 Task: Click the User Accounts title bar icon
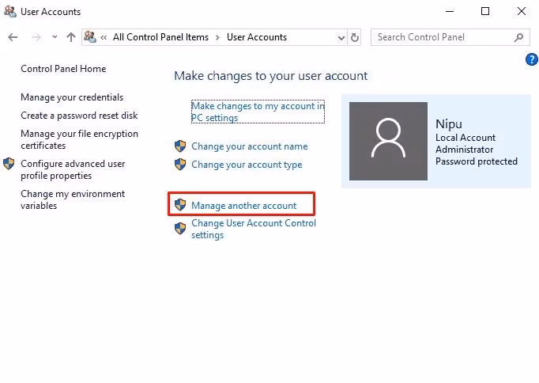point(9,12)
